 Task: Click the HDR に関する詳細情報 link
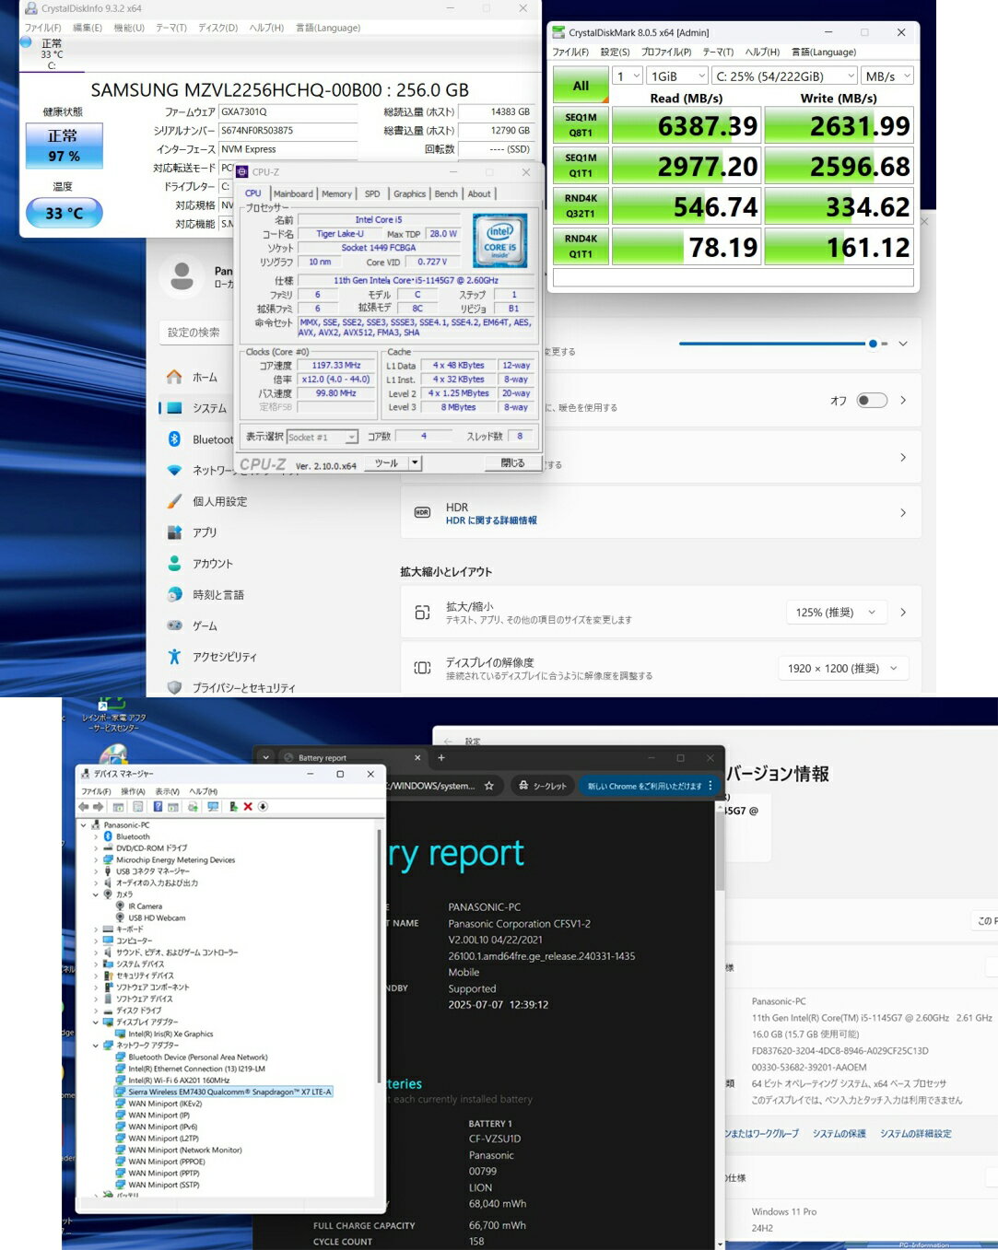pos(491,521)
